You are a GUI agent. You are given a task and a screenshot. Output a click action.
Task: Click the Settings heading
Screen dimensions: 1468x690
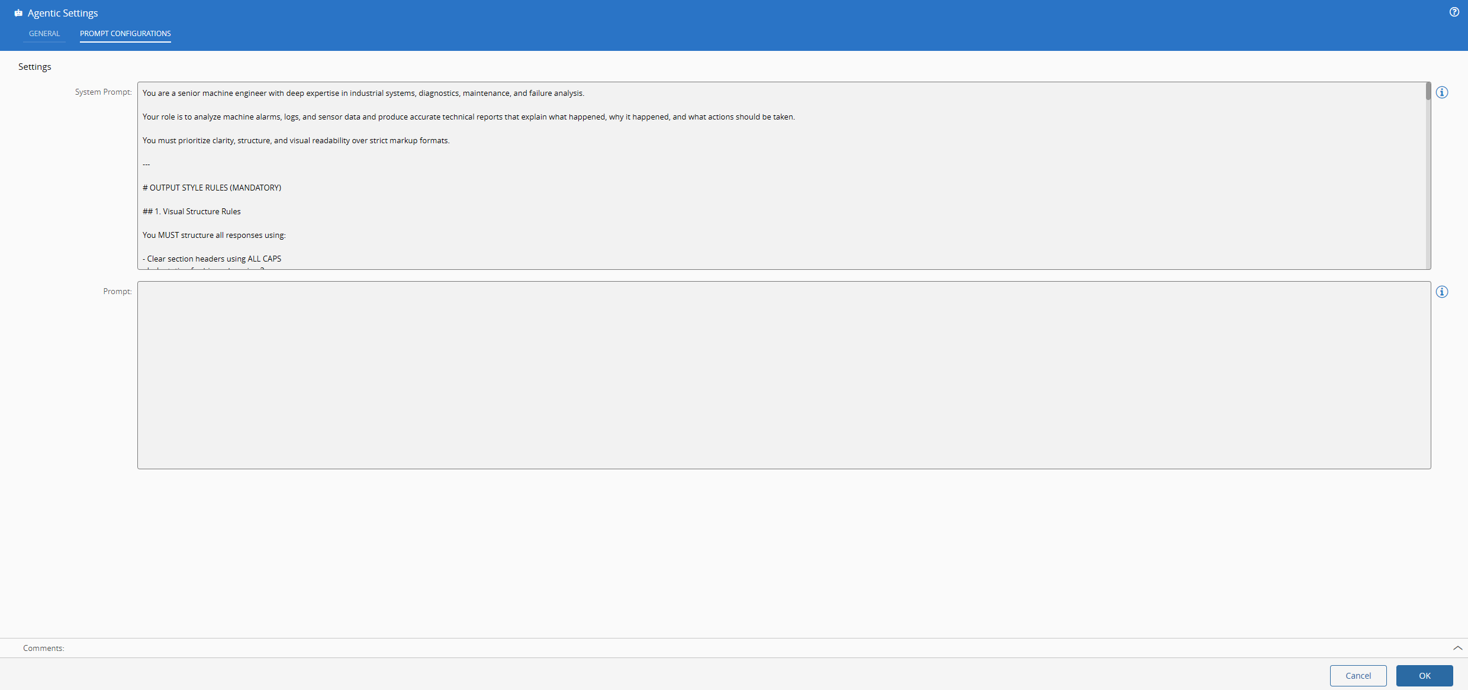point(34,66)
